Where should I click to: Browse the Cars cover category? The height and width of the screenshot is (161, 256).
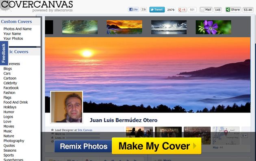(7, 74)
